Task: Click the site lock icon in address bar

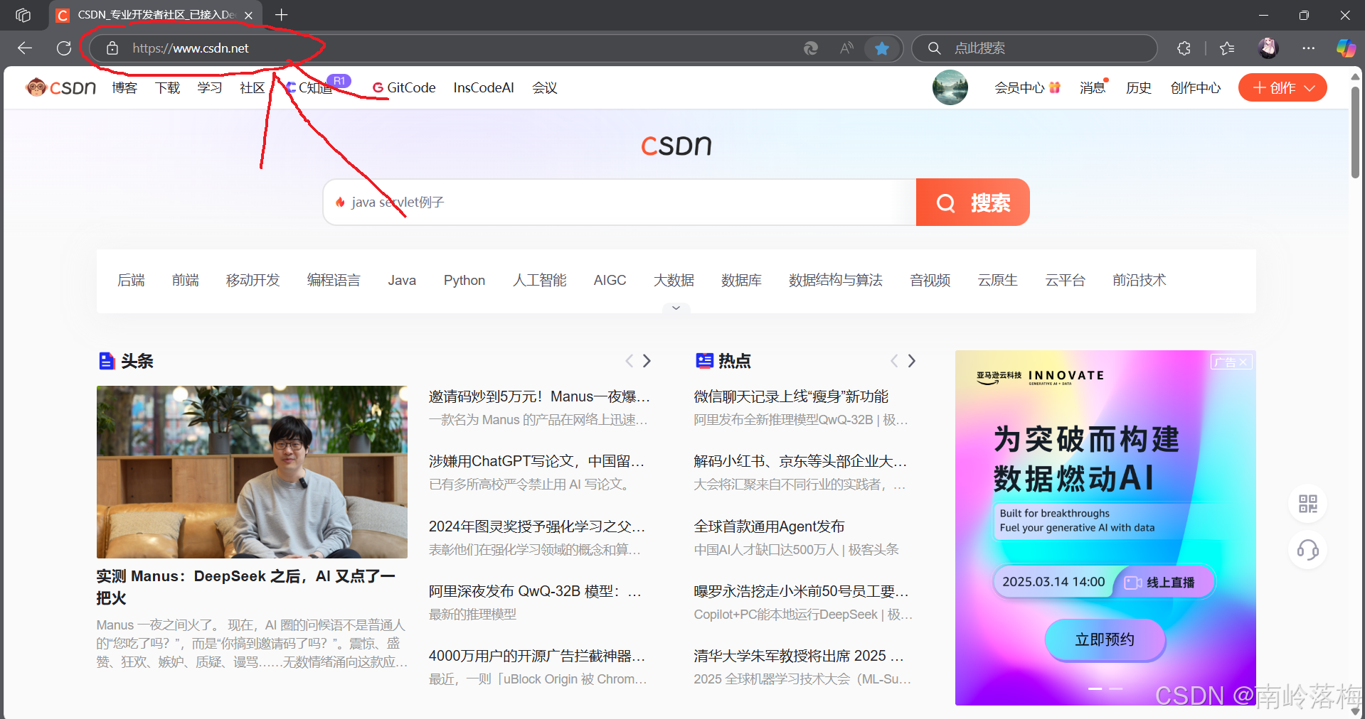Action: coord(112,48)
